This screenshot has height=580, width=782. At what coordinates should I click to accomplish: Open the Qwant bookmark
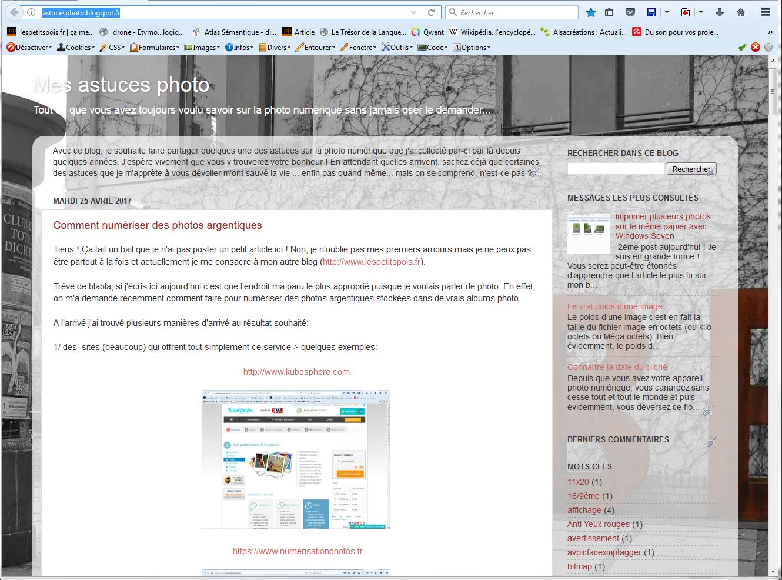tap(427, 32)
